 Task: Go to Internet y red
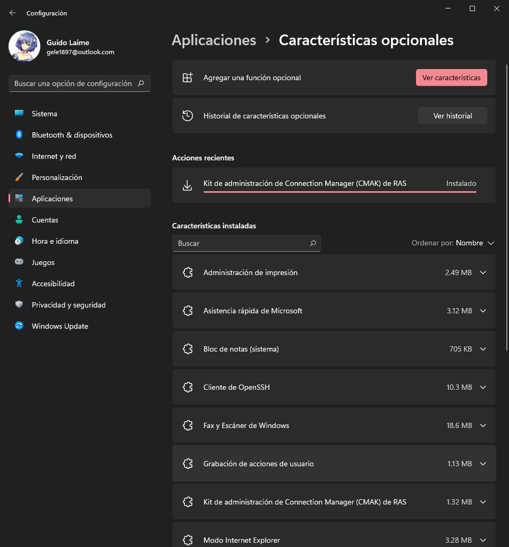click(80, 156)
